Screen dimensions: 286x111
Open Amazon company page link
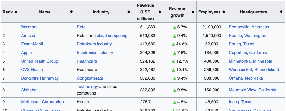tap(29, 36)
